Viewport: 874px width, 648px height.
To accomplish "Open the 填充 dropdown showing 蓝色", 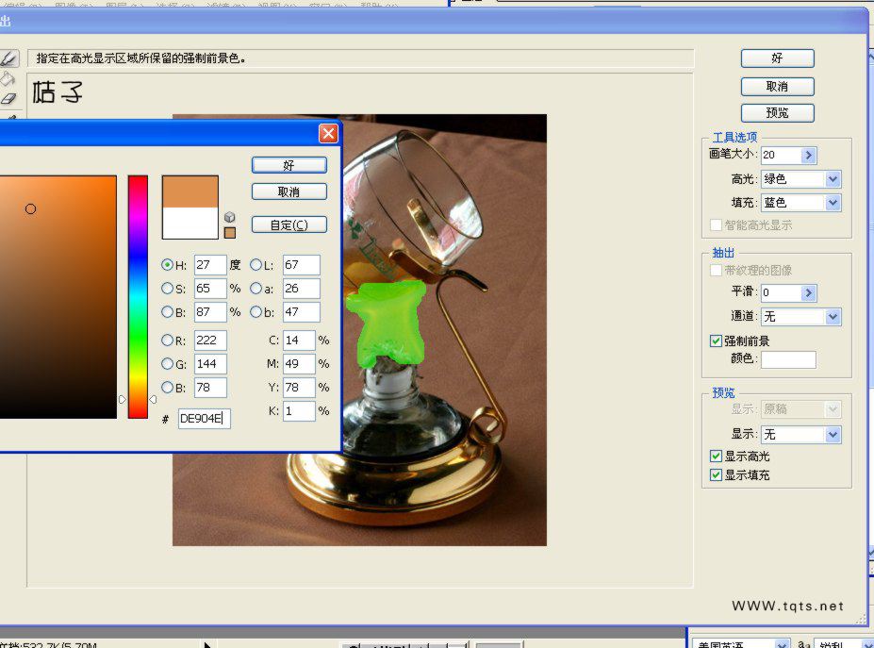I will pos(801,203).
